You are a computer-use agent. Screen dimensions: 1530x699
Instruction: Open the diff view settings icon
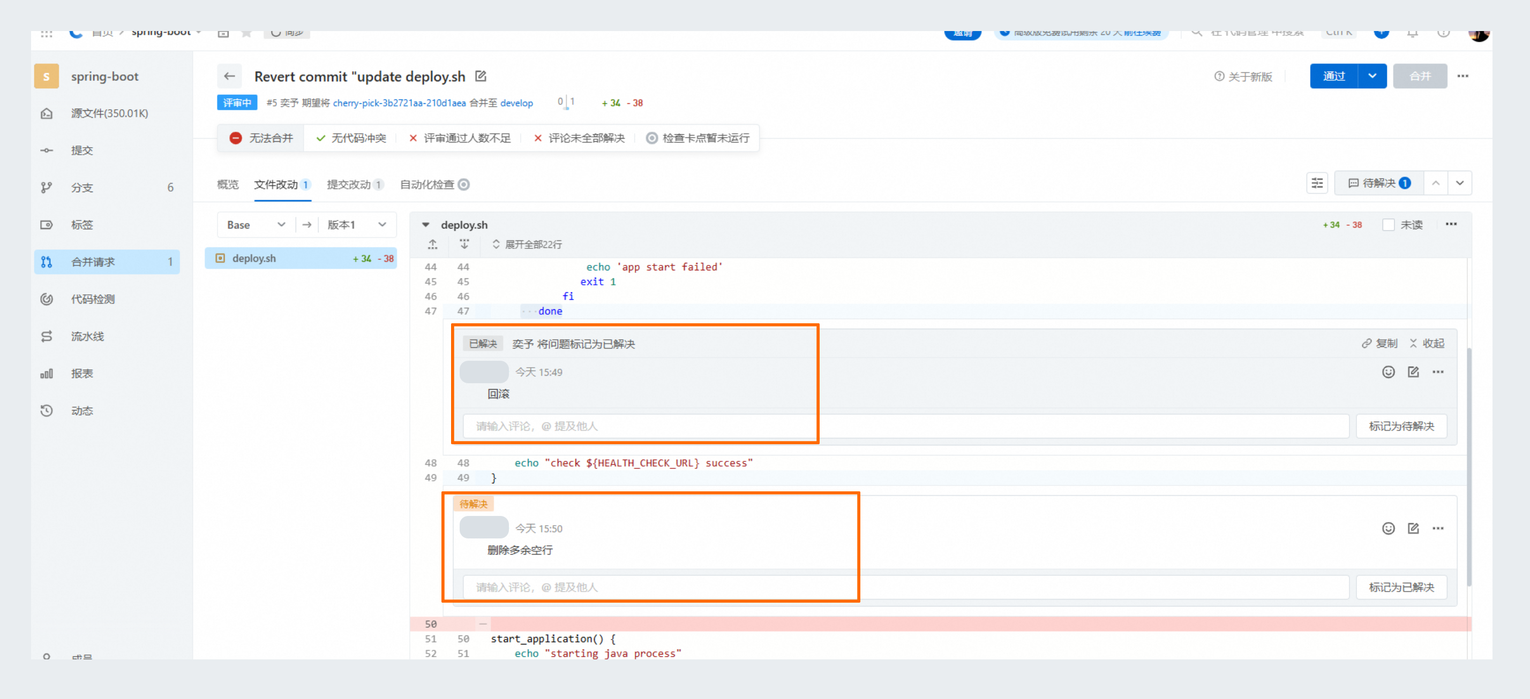click(1317, 183)
